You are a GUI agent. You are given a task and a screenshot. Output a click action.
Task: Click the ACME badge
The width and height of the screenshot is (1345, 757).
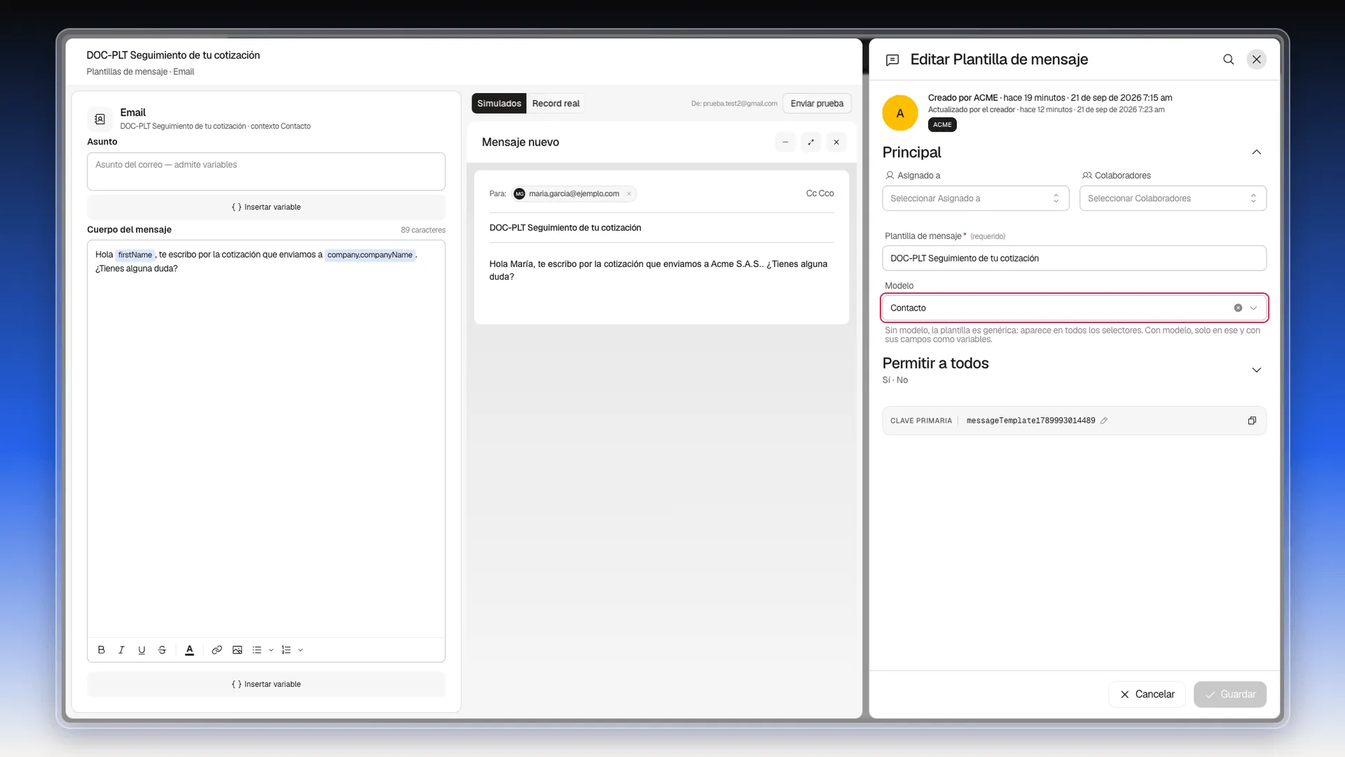(x=942, y=125)
